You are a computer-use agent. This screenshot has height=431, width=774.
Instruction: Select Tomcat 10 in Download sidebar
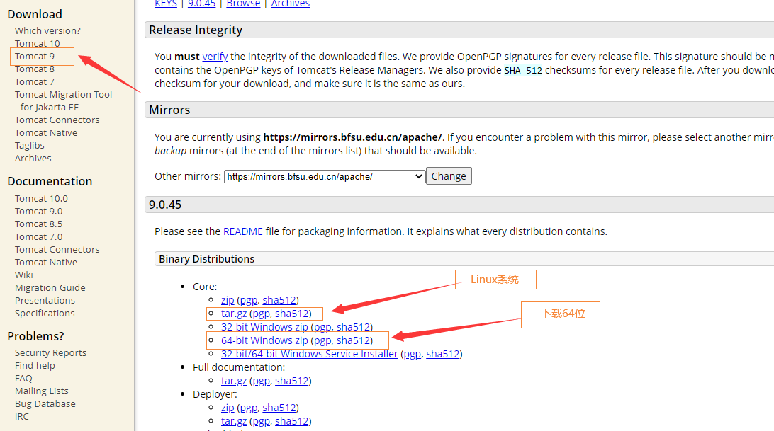[x=38, y=43]
